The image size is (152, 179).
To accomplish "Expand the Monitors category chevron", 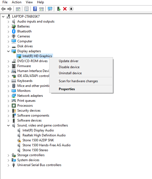I will pos(8,91).
